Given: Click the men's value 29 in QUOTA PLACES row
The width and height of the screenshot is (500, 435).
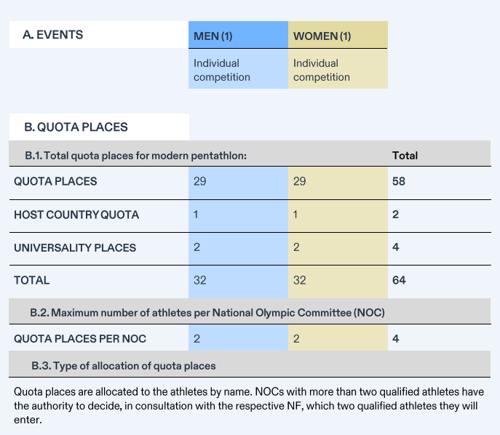Looking at the screenshot, I should click(199, 181).
